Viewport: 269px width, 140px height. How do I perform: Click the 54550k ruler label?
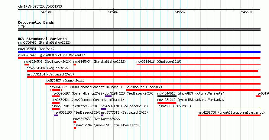click(180, 12)
